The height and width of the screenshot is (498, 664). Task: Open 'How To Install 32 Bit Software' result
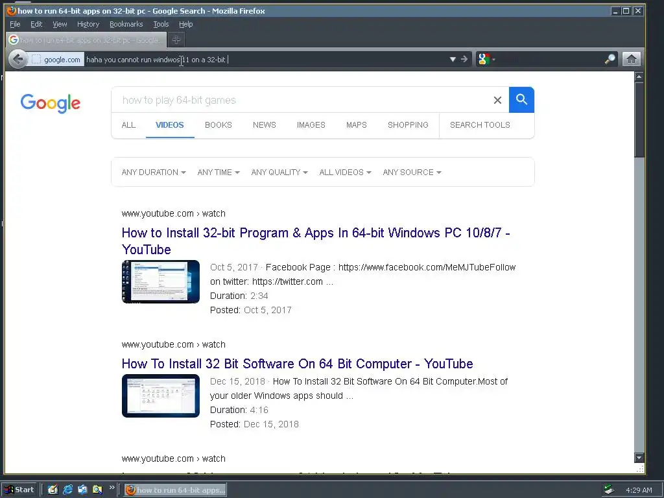click(x=297, y=364)
